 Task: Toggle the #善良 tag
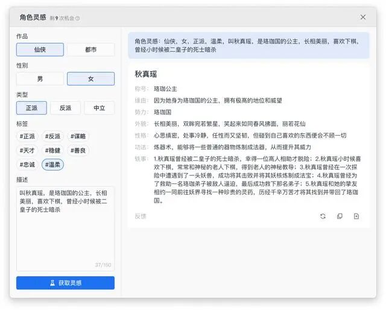[x=78, y=150]
